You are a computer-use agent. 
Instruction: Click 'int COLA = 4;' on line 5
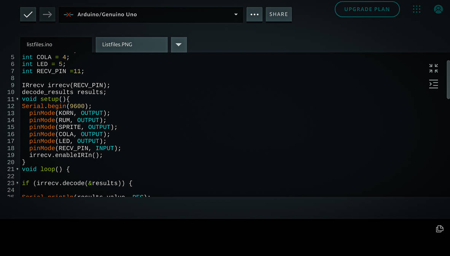(x=46, y=57)
